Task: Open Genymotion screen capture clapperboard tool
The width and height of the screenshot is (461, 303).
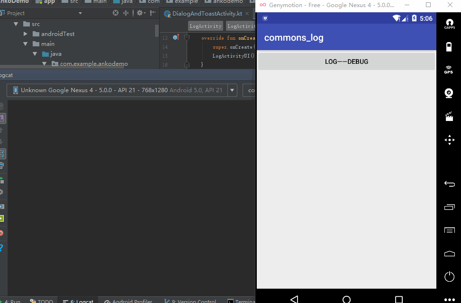Action: [449, 116]
